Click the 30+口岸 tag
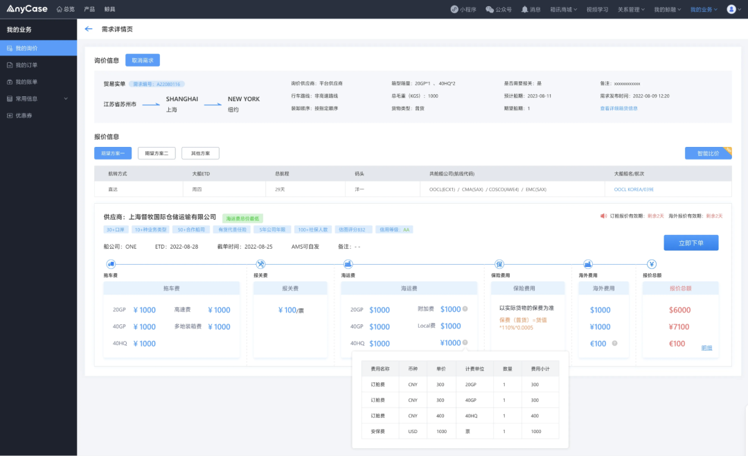 [x=116, y=229]
